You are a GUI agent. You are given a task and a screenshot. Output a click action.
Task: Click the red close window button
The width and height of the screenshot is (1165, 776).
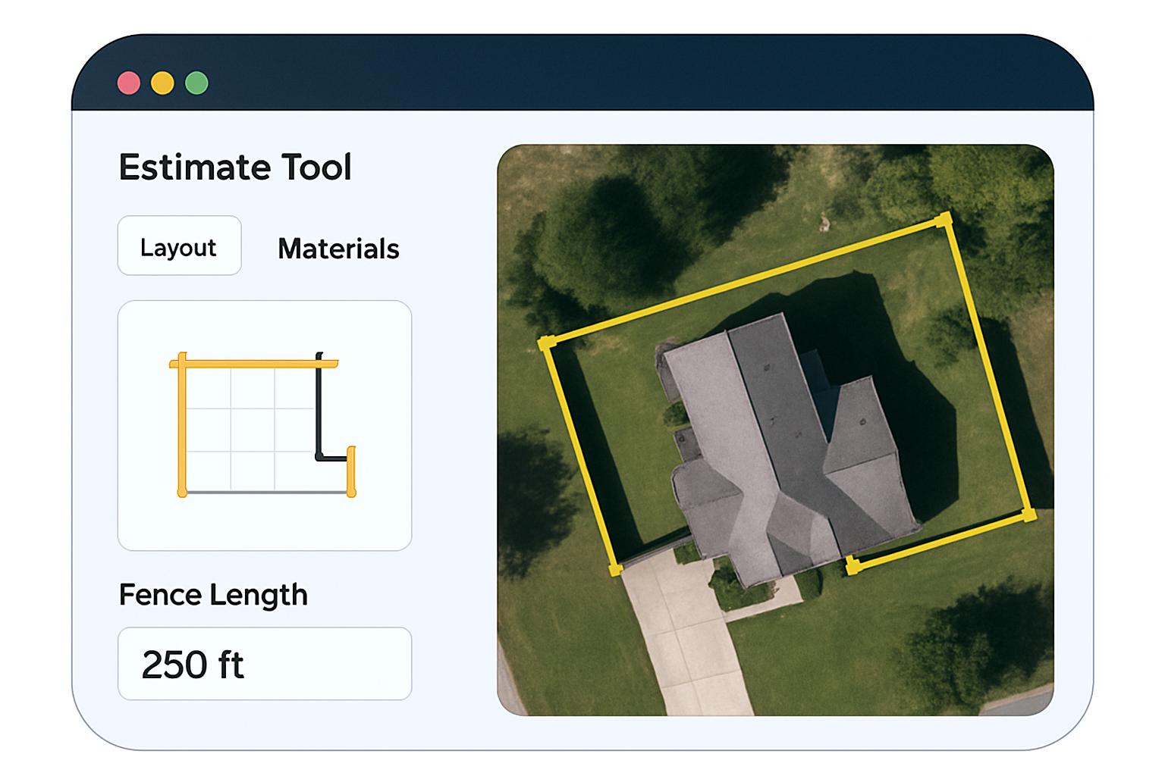click(129, 83)
